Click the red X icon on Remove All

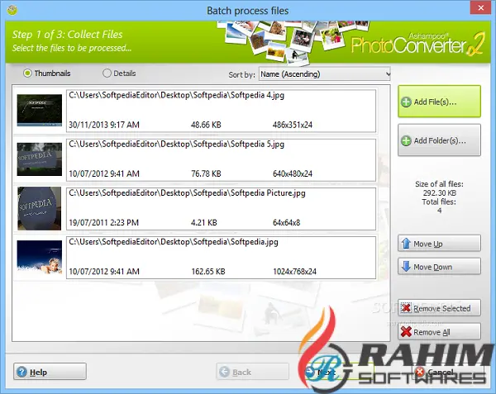pyautogui.click(x=406, y=331)
